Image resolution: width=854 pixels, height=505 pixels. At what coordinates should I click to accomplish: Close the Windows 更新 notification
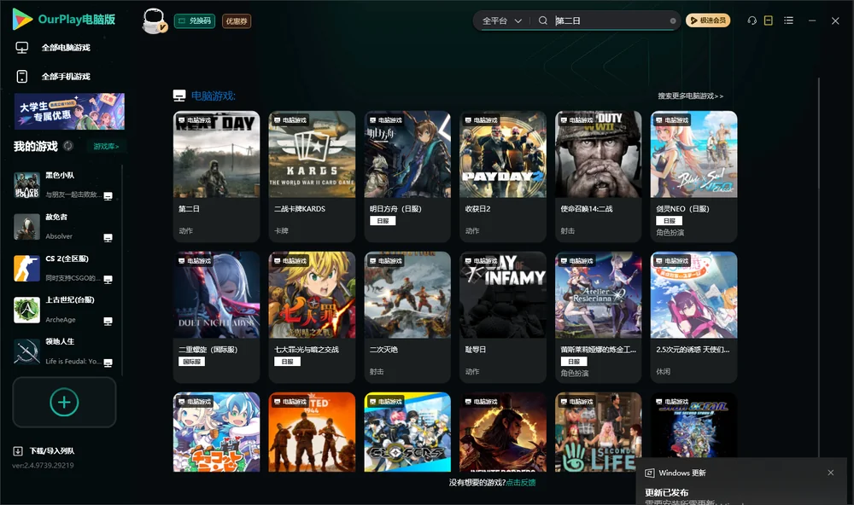point(831,473)
